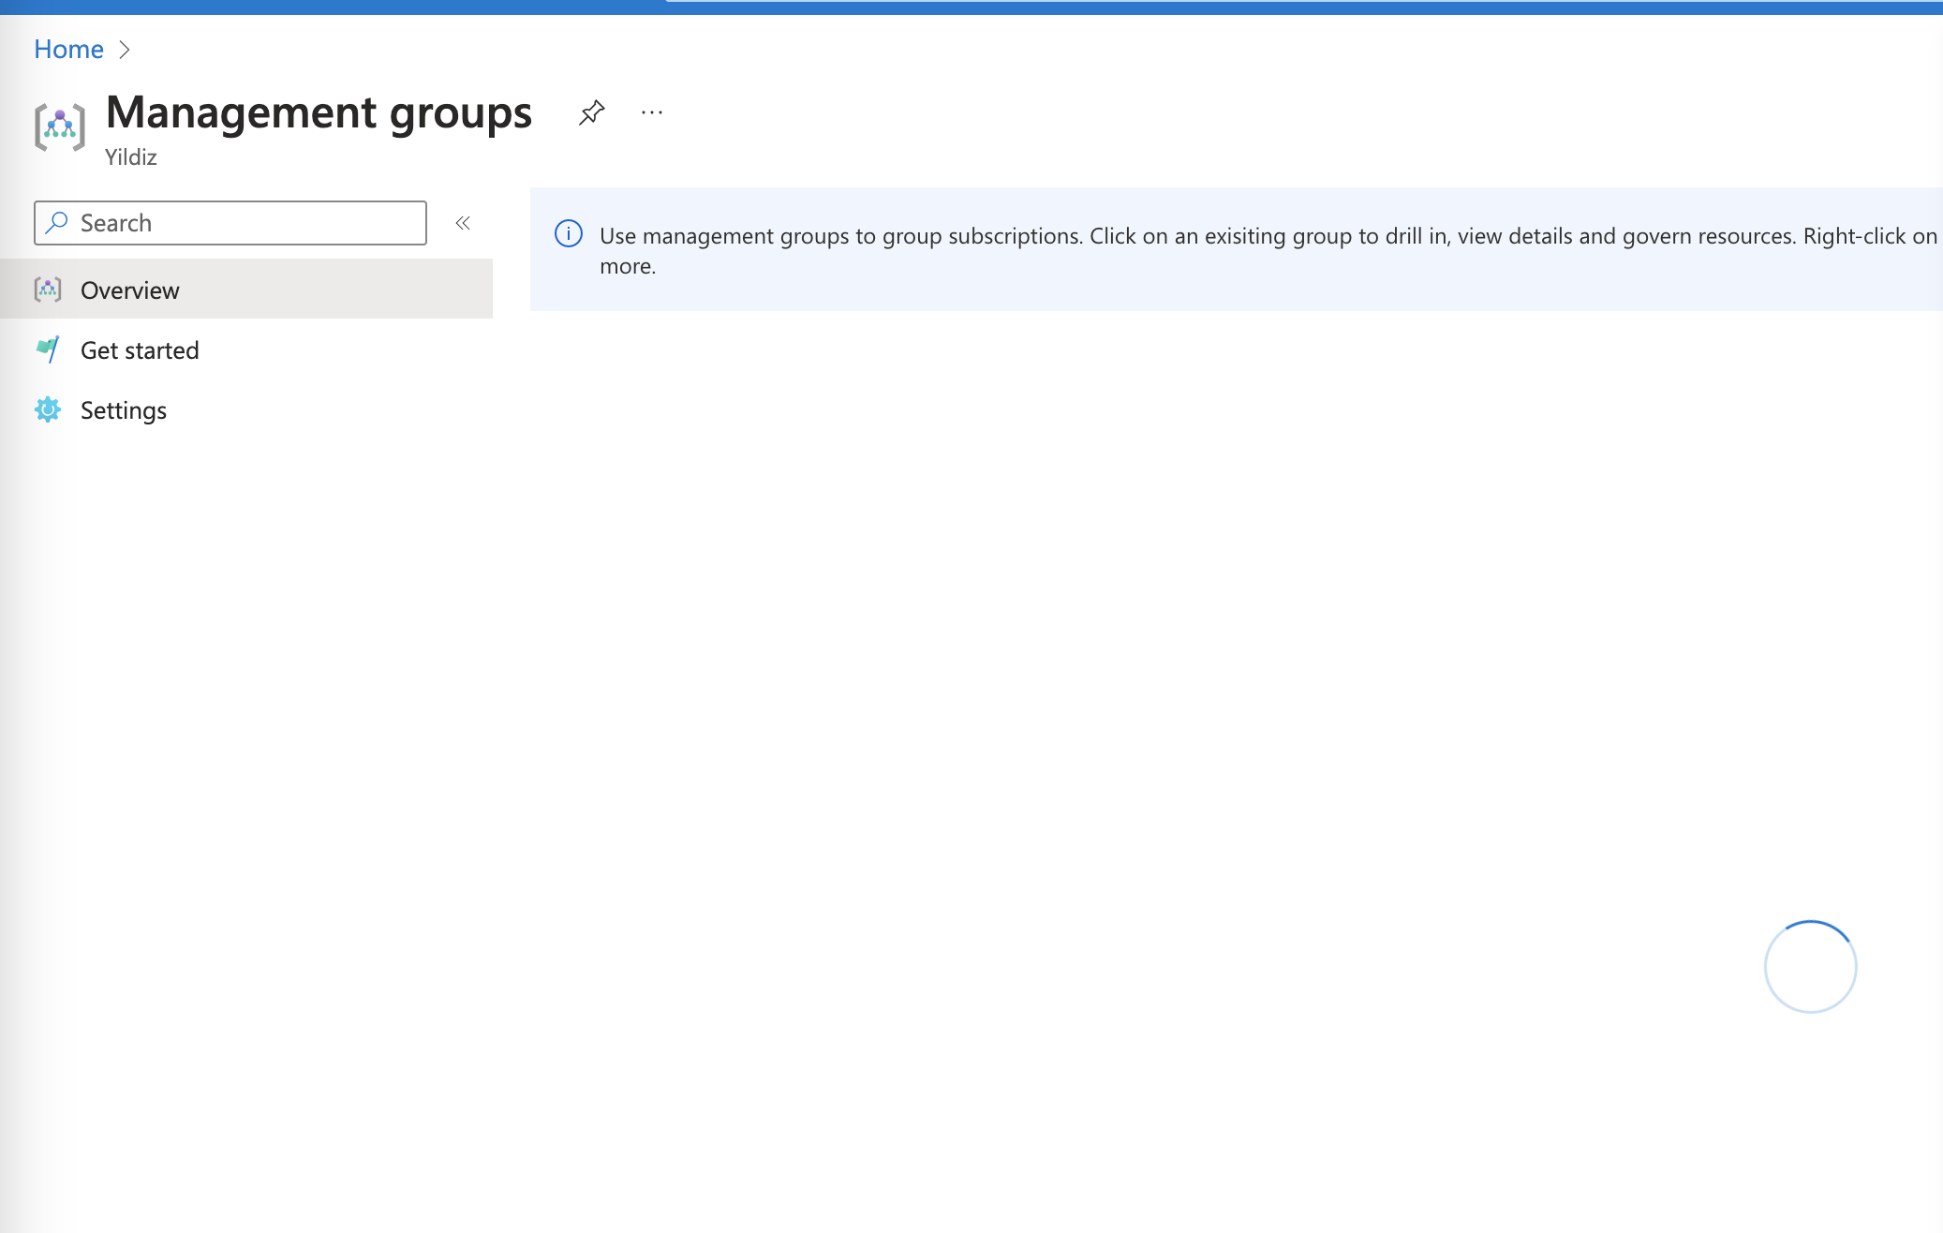This screenshot has height=1233, width=1943.
Task: Expand the Home breadcrumb chevron
Action: coord(126,50)
